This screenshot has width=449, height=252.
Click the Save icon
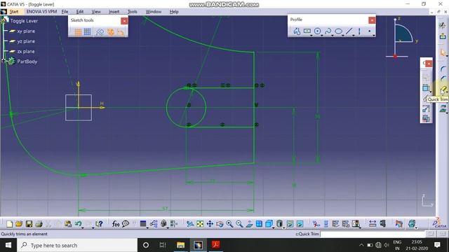coord(29,224)
